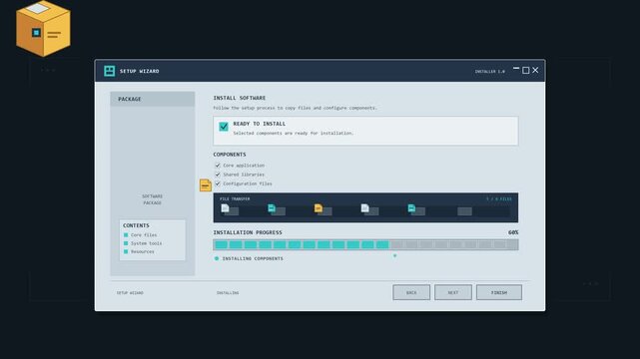Viewport: 640px width, 359px height.
Task: Click the first white document icon in File Transfer
Action: 225,208
